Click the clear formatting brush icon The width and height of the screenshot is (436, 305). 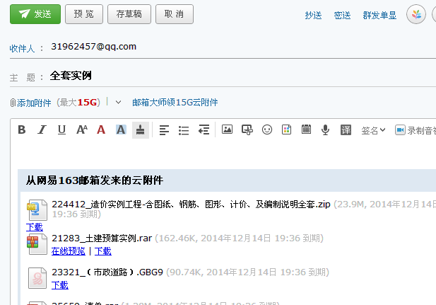click(141, 130)
